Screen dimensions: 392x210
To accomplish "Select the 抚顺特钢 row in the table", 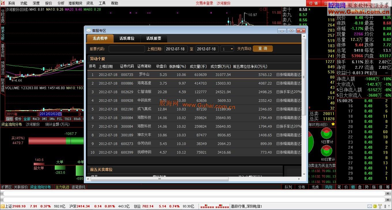I will click(x=195, y=152).
